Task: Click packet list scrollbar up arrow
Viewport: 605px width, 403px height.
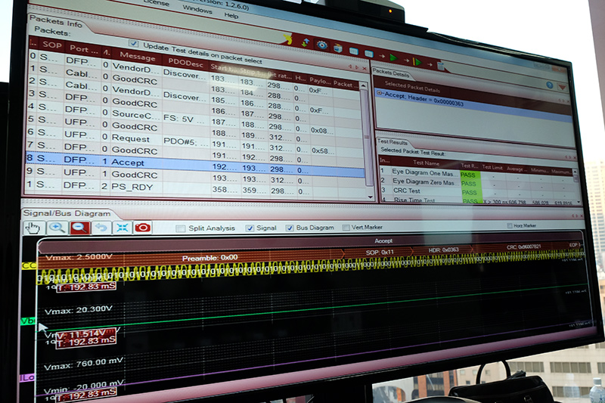Action: point(363,85)
